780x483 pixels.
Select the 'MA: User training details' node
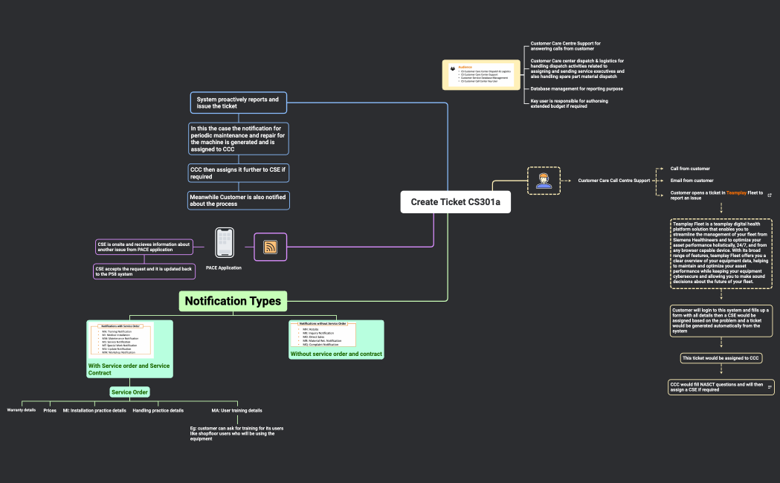[236, 410]
